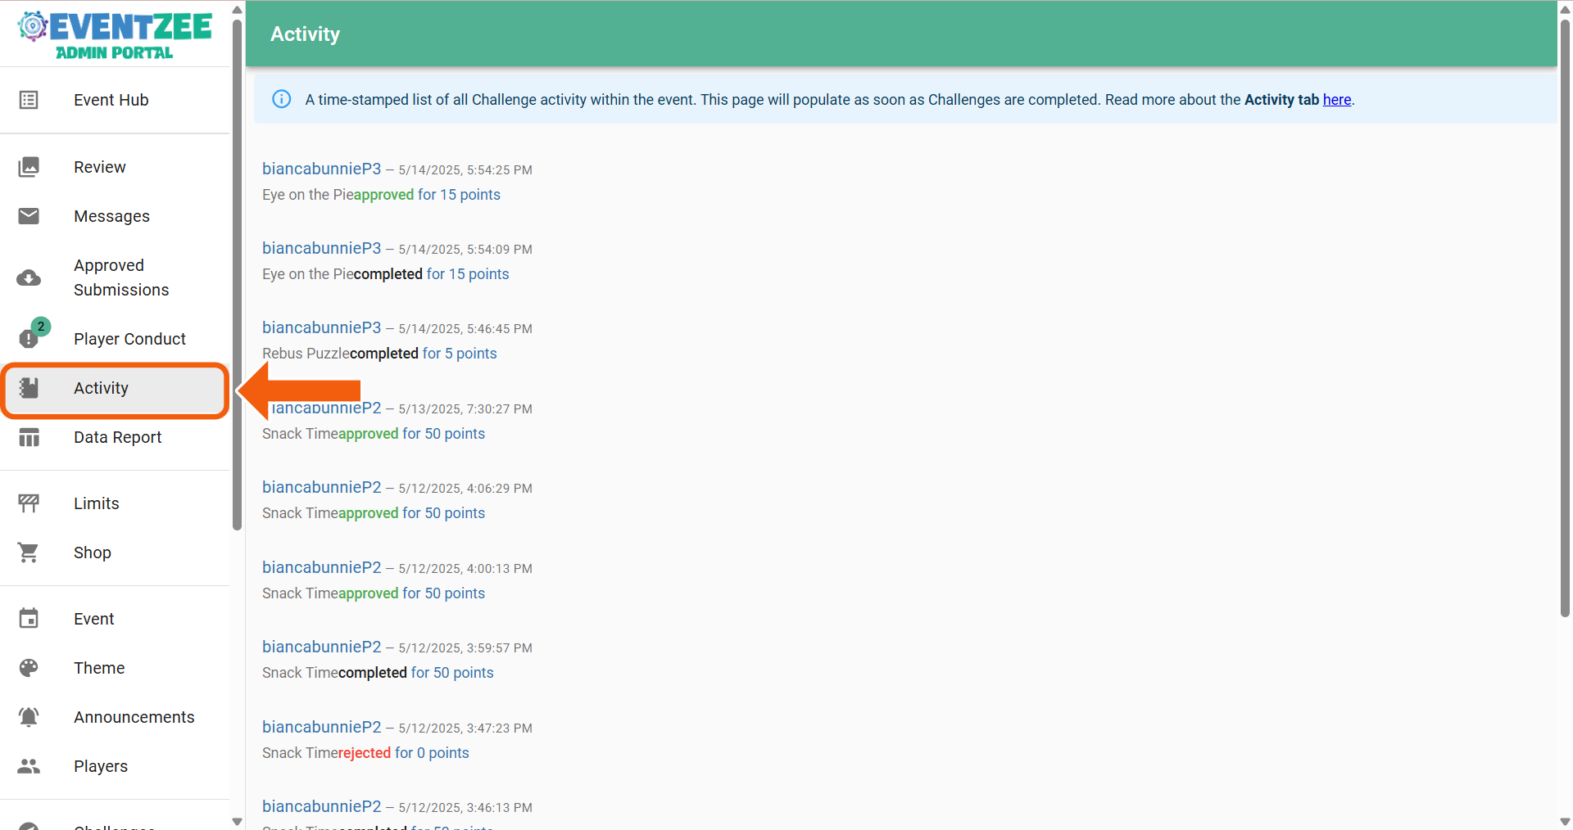Click the Theme palette icon
The height and width of the screenshot is (830, 1573).
(29, 668)
